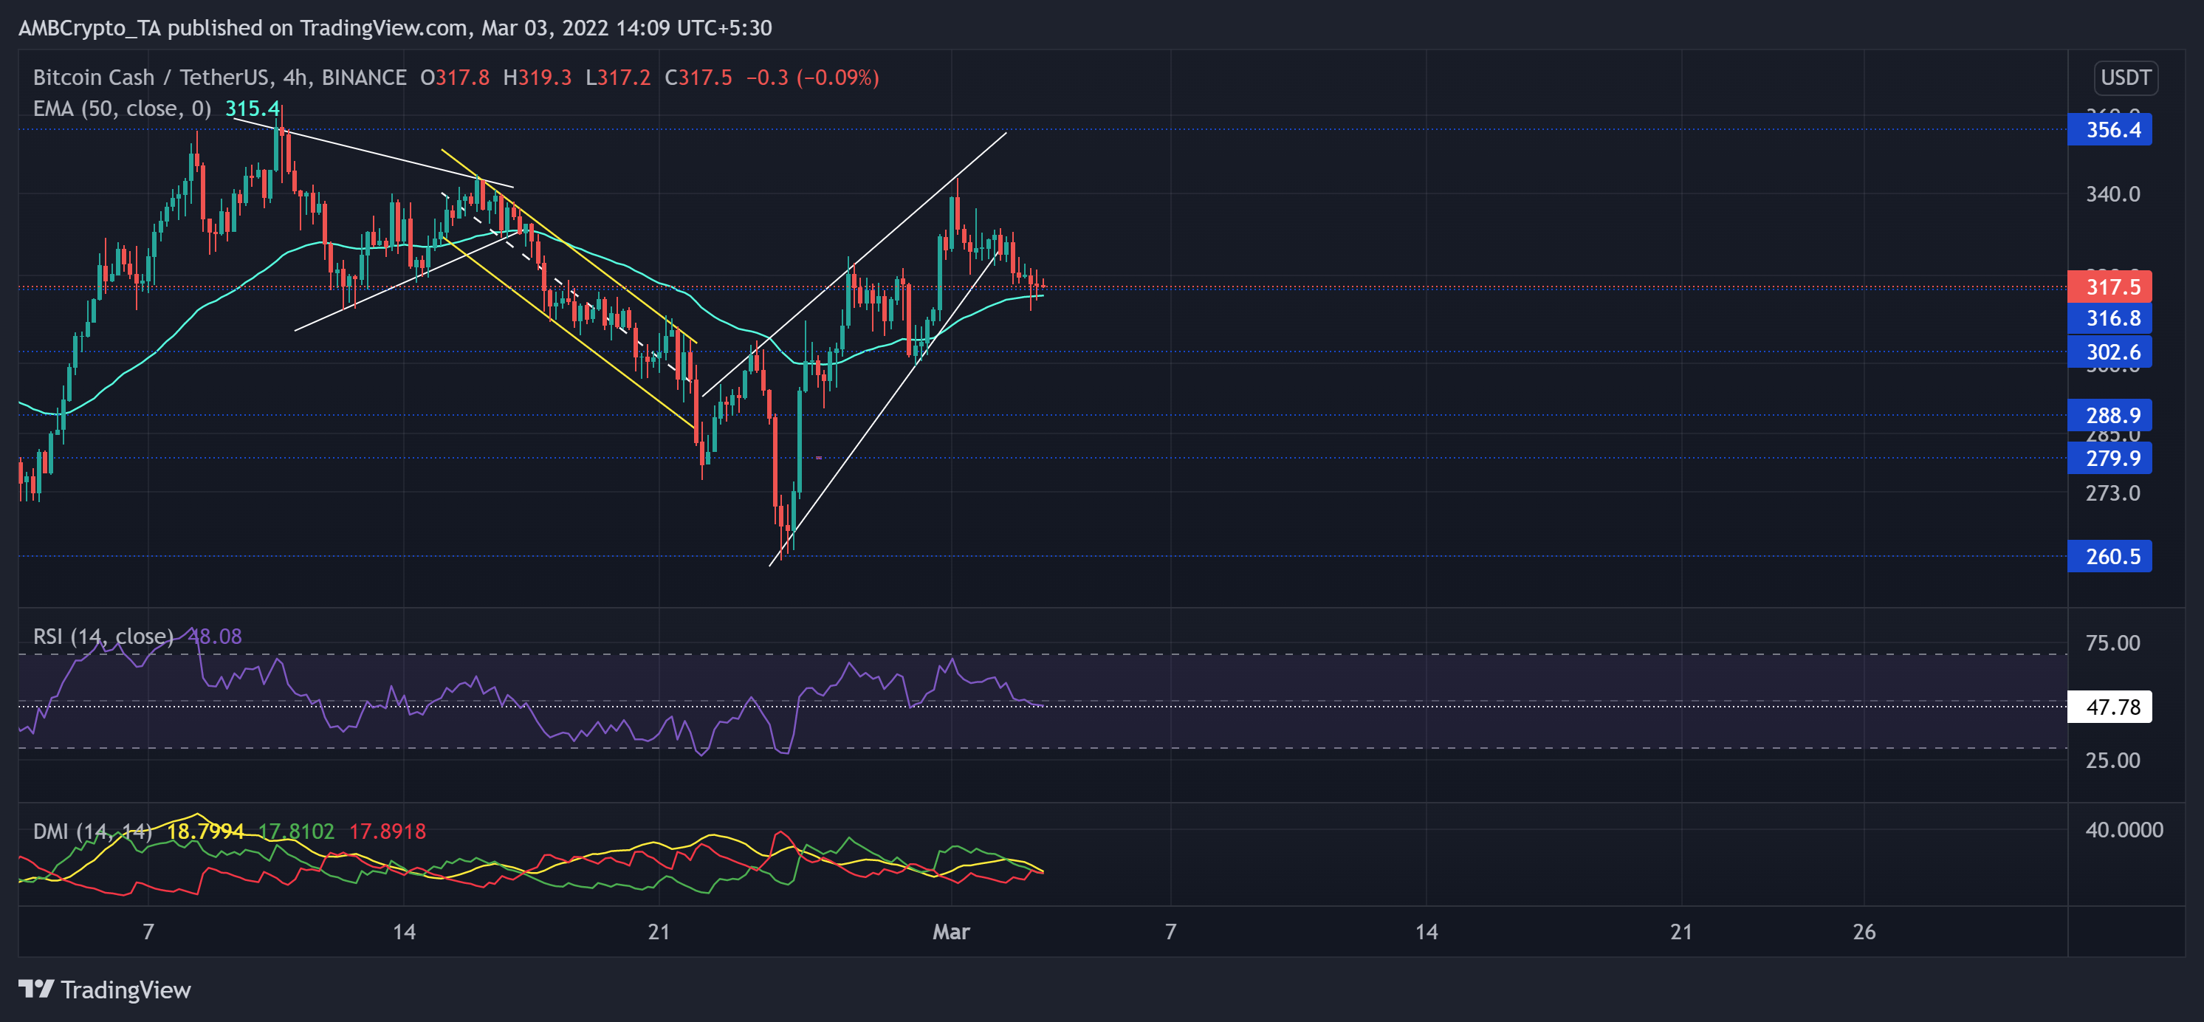Viewport: 2204px width, 1022px height.
Task: Click the close value C317.5
Action: coord(698,78)
